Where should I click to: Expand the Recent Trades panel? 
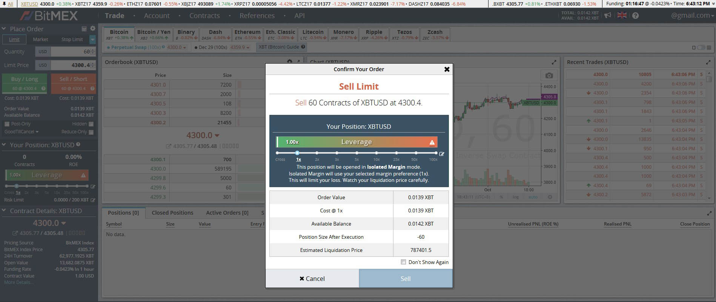[708, 62]
